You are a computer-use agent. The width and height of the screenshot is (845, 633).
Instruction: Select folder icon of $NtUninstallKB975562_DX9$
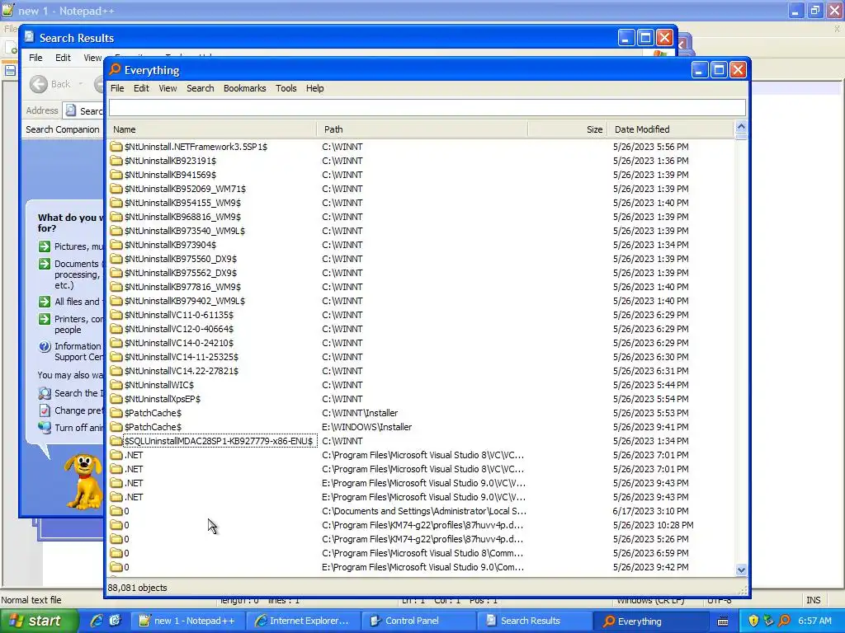116,272
